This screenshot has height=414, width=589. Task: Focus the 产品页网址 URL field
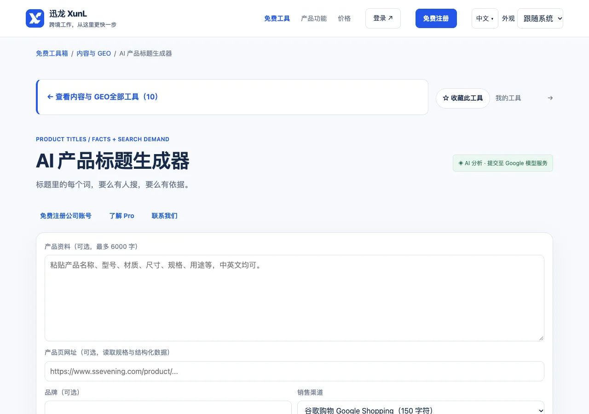click(294, 371)
